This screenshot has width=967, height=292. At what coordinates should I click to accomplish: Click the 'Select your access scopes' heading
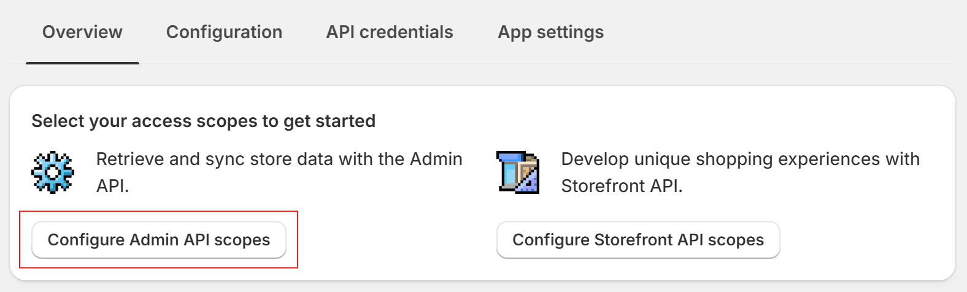click(203, 121)
